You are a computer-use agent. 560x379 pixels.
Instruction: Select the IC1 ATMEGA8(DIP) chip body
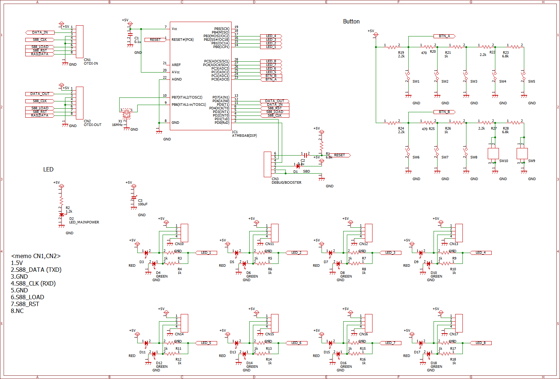201,76
